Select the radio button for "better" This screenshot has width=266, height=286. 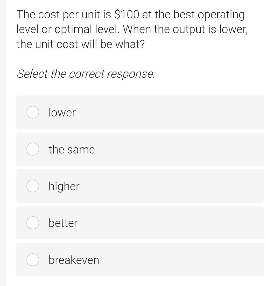33,223
